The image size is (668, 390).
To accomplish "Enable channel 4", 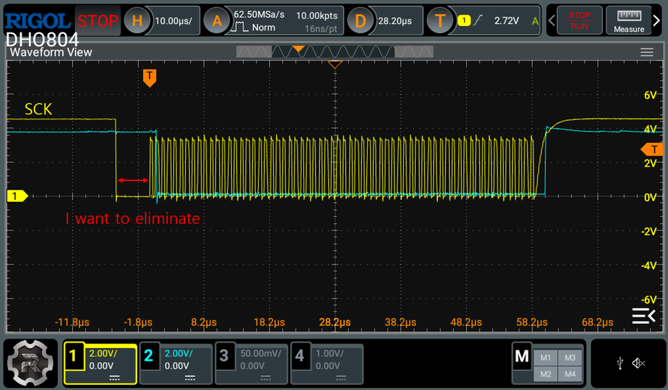I will pos(327,364).
